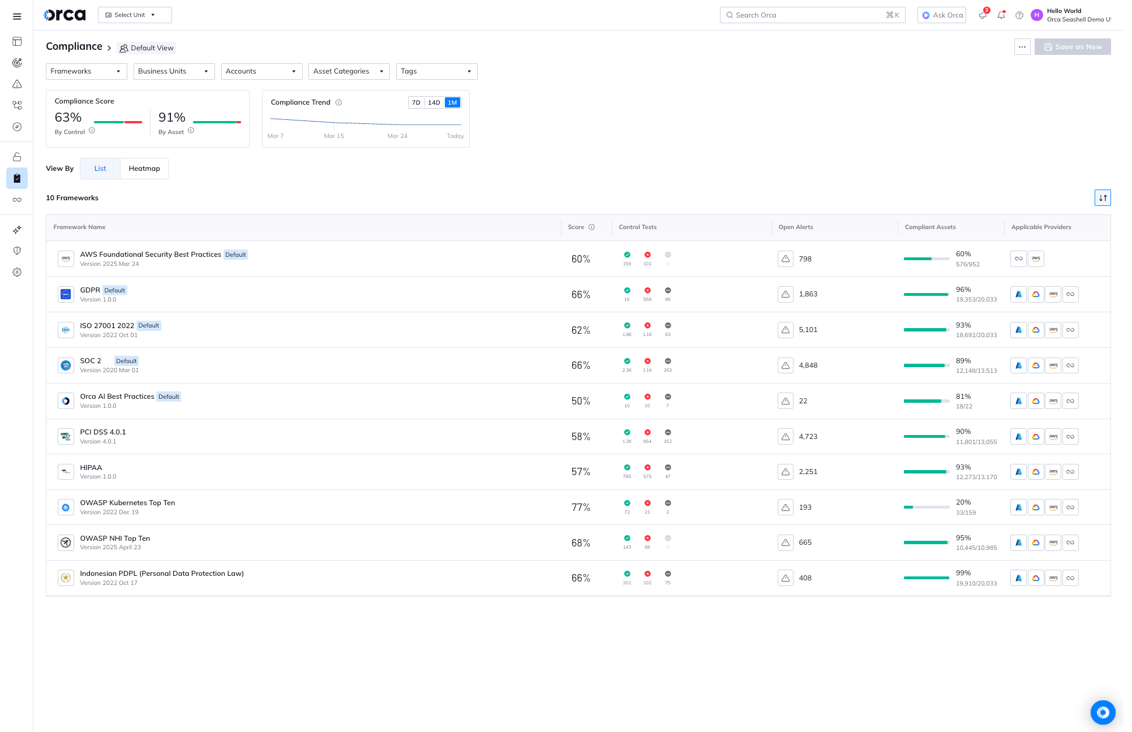Open the hamburger menu in sidebar
The image size is (1132, 732).
click(17, 16)
